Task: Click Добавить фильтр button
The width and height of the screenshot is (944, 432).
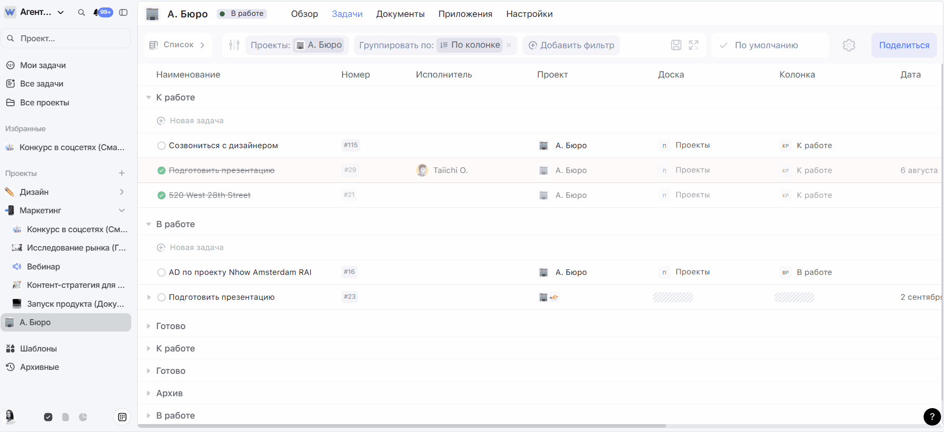Action: click(571, 45)
